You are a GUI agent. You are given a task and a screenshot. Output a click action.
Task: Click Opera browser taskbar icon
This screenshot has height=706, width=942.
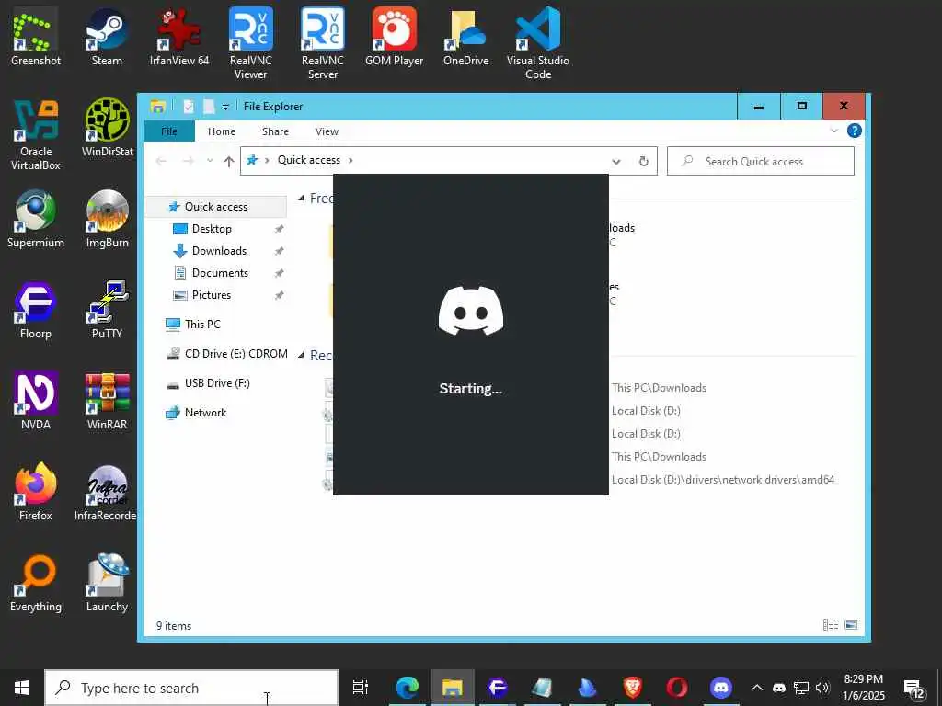tap(677, 688)
